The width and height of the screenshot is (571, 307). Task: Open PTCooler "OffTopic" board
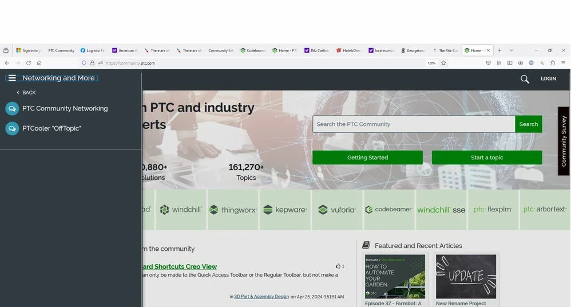[51, 128]
